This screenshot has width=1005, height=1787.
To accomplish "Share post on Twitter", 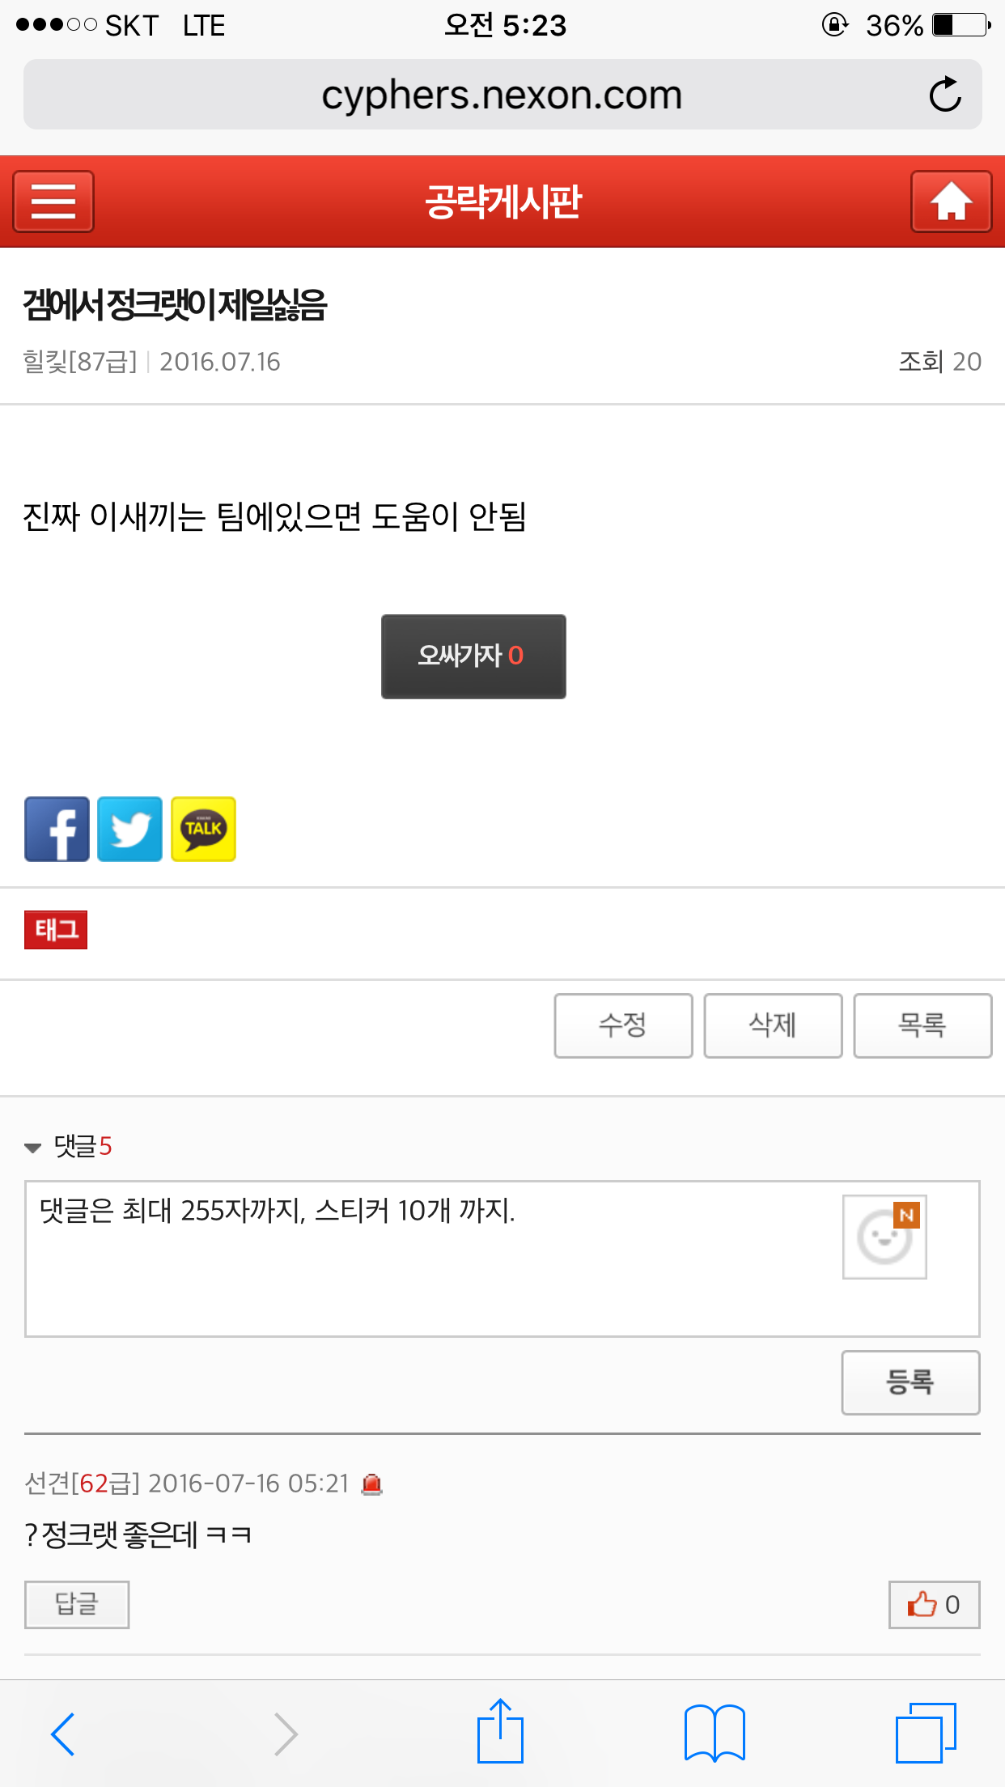I will 129,829.
